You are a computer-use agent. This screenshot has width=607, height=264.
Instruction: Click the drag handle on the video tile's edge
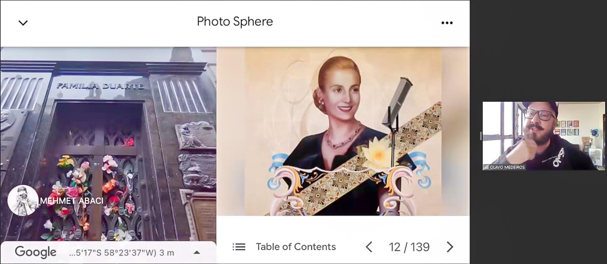pos(481,136)
